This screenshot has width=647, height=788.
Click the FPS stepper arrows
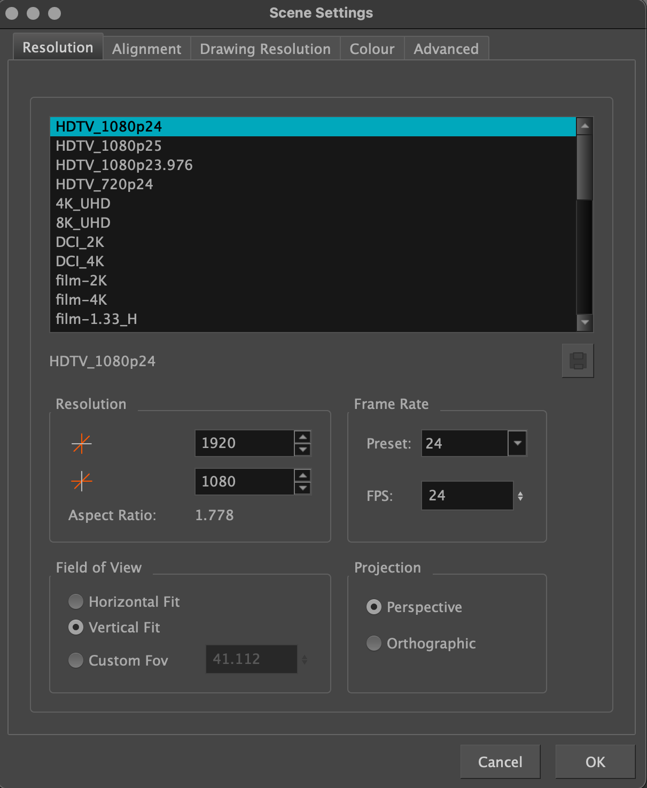pyautogui.click(x=520, y=496)
